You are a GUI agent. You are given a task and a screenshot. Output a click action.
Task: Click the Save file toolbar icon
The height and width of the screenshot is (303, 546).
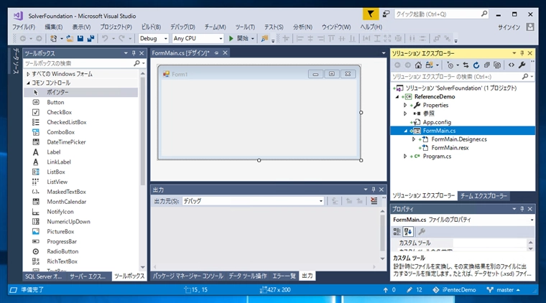click(x=80, y=39)
